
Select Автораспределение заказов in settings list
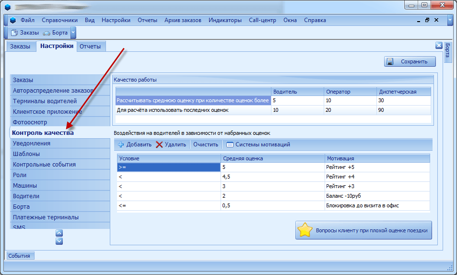pos(60,90)
